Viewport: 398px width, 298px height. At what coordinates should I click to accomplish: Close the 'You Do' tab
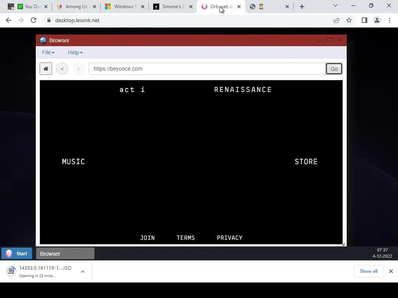tap(46, 7)
